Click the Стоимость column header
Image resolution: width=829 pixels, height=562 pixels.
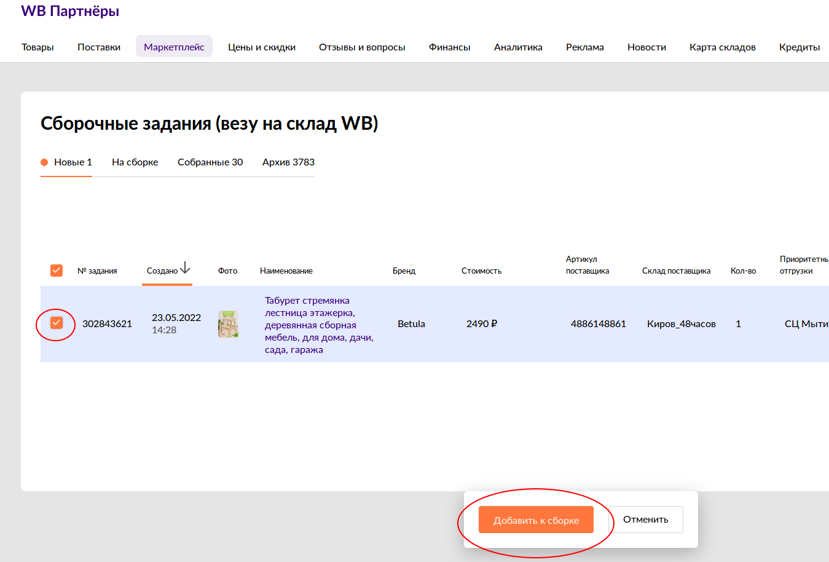tap(482, 271)
